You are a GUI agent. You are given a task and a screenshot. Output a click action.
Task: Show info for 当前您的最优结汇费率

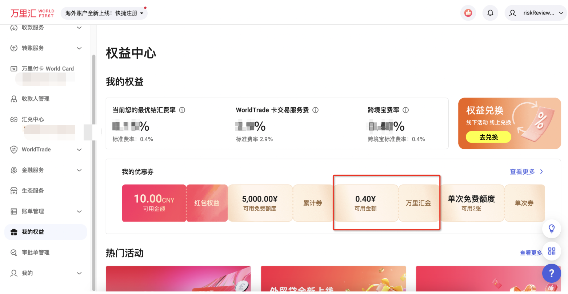point(182,110)
